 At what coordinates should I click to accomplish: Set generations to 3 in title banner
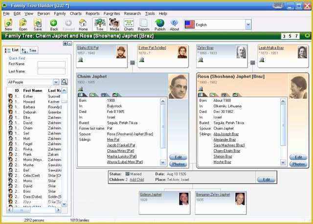(x=284, y=36)
